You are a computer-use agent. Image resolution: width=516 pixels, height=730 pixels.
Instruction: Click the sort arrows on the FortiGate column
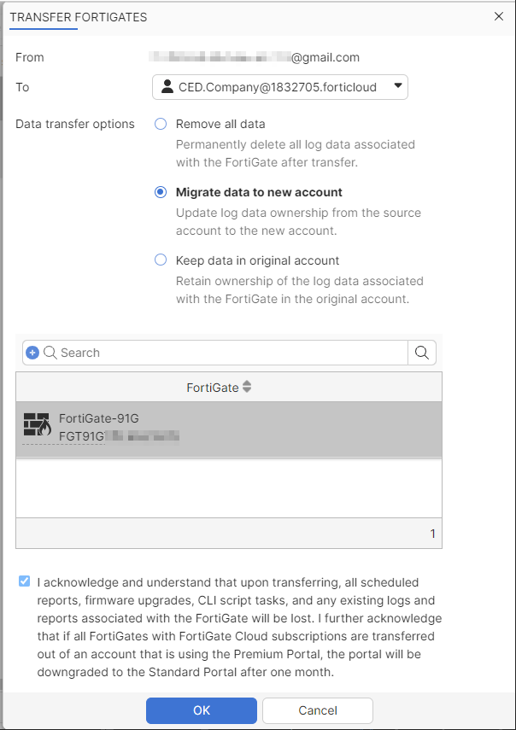tap(246, 387)
